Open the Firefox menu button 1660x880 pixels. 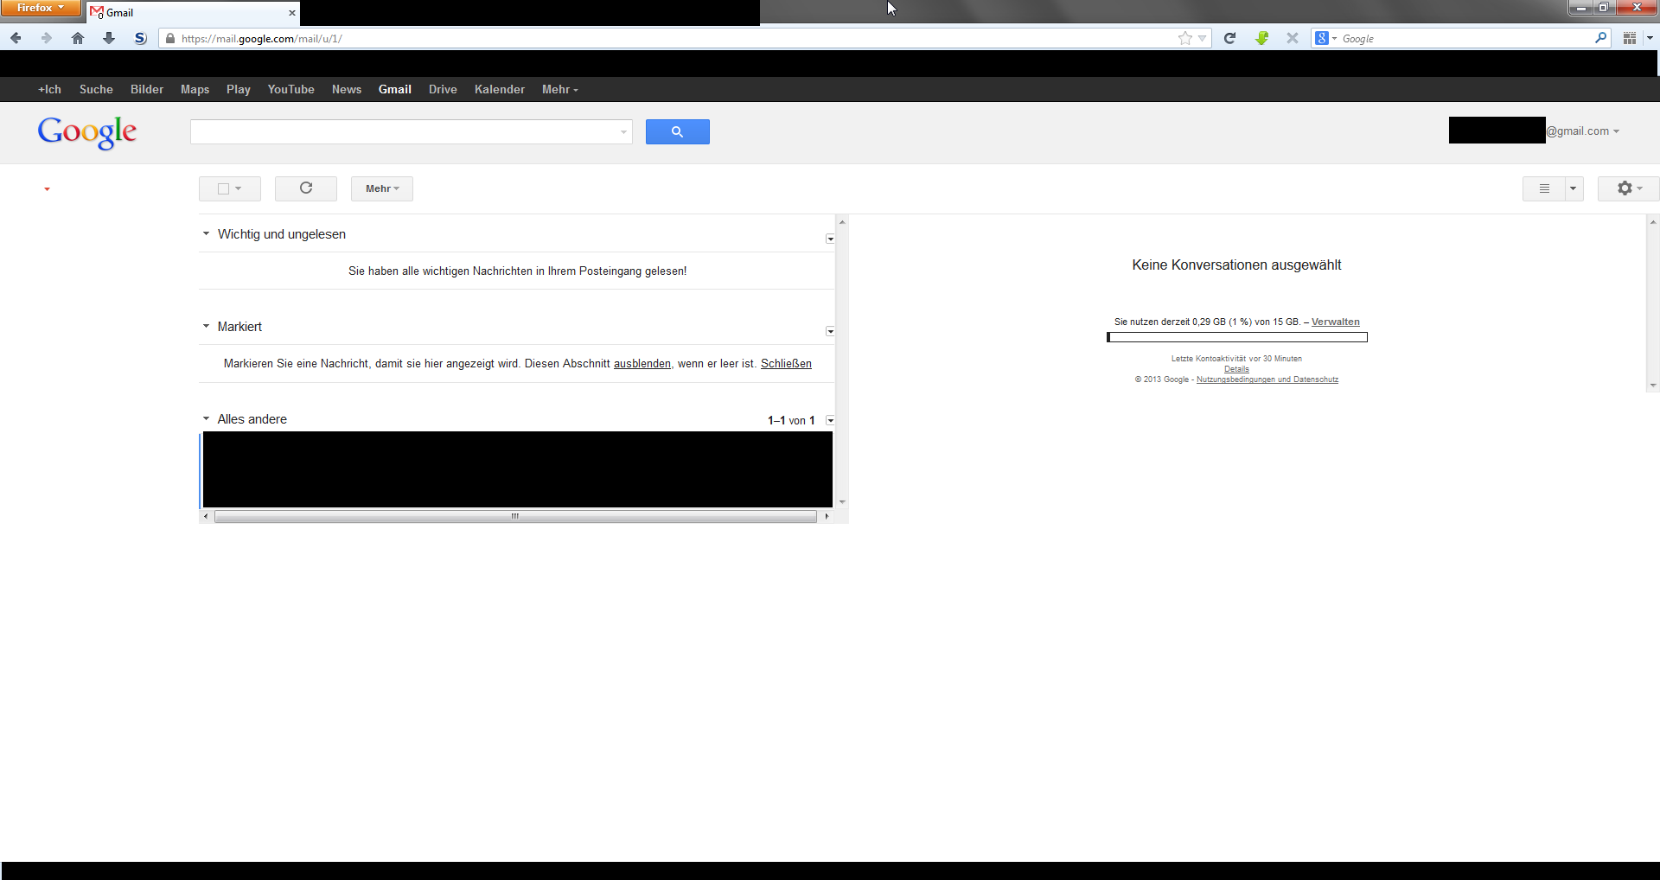point(41,8)
